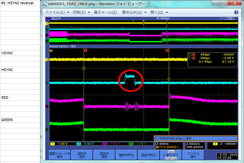The image size is (244, 163).
Task: Select the channel 2 cyan marker
Action: point(46,83)
